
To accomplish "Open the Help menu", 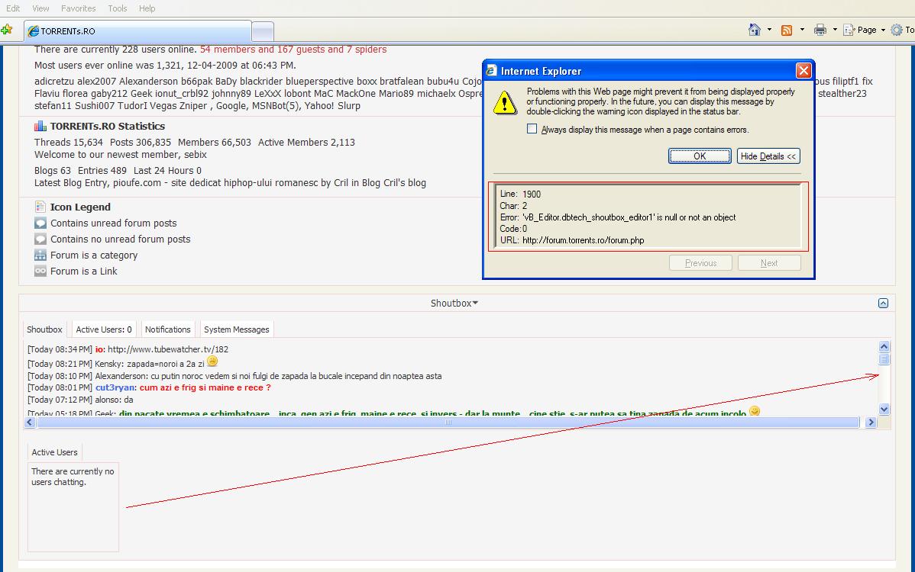I will 147,8.
